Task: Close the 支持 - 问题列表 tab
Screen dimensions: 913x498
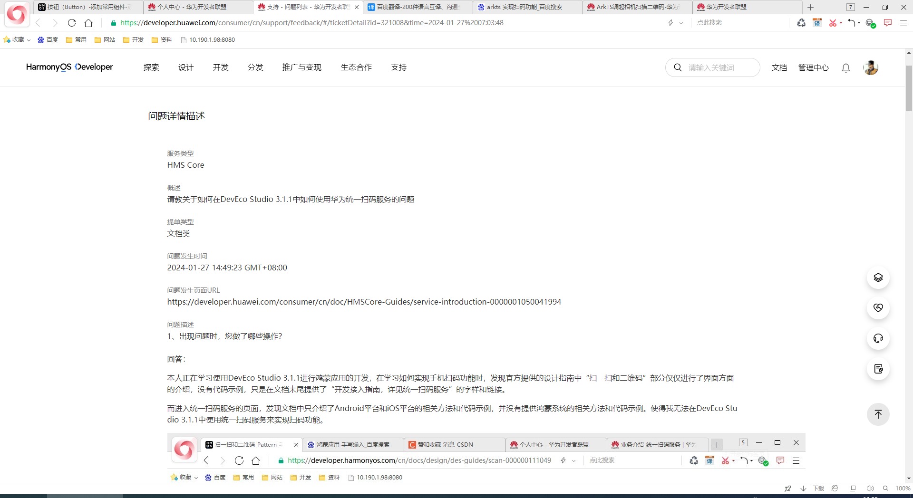Action: (357, 7)
